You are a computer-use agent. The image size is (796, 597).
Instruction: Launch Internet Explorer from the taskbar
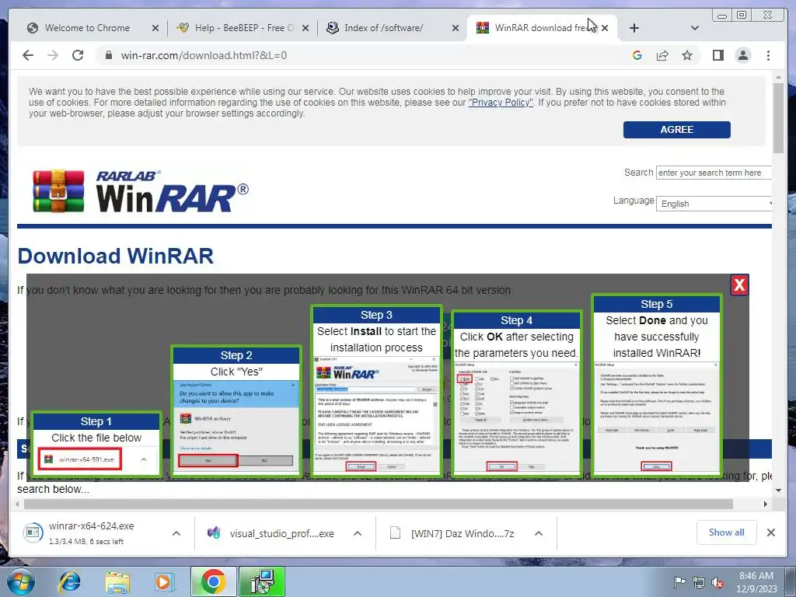coord(69,581)
